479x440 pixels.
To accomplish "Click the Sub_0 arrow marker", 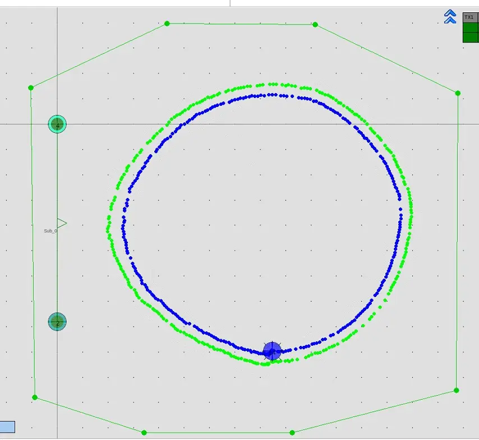I will click(62, 224).
